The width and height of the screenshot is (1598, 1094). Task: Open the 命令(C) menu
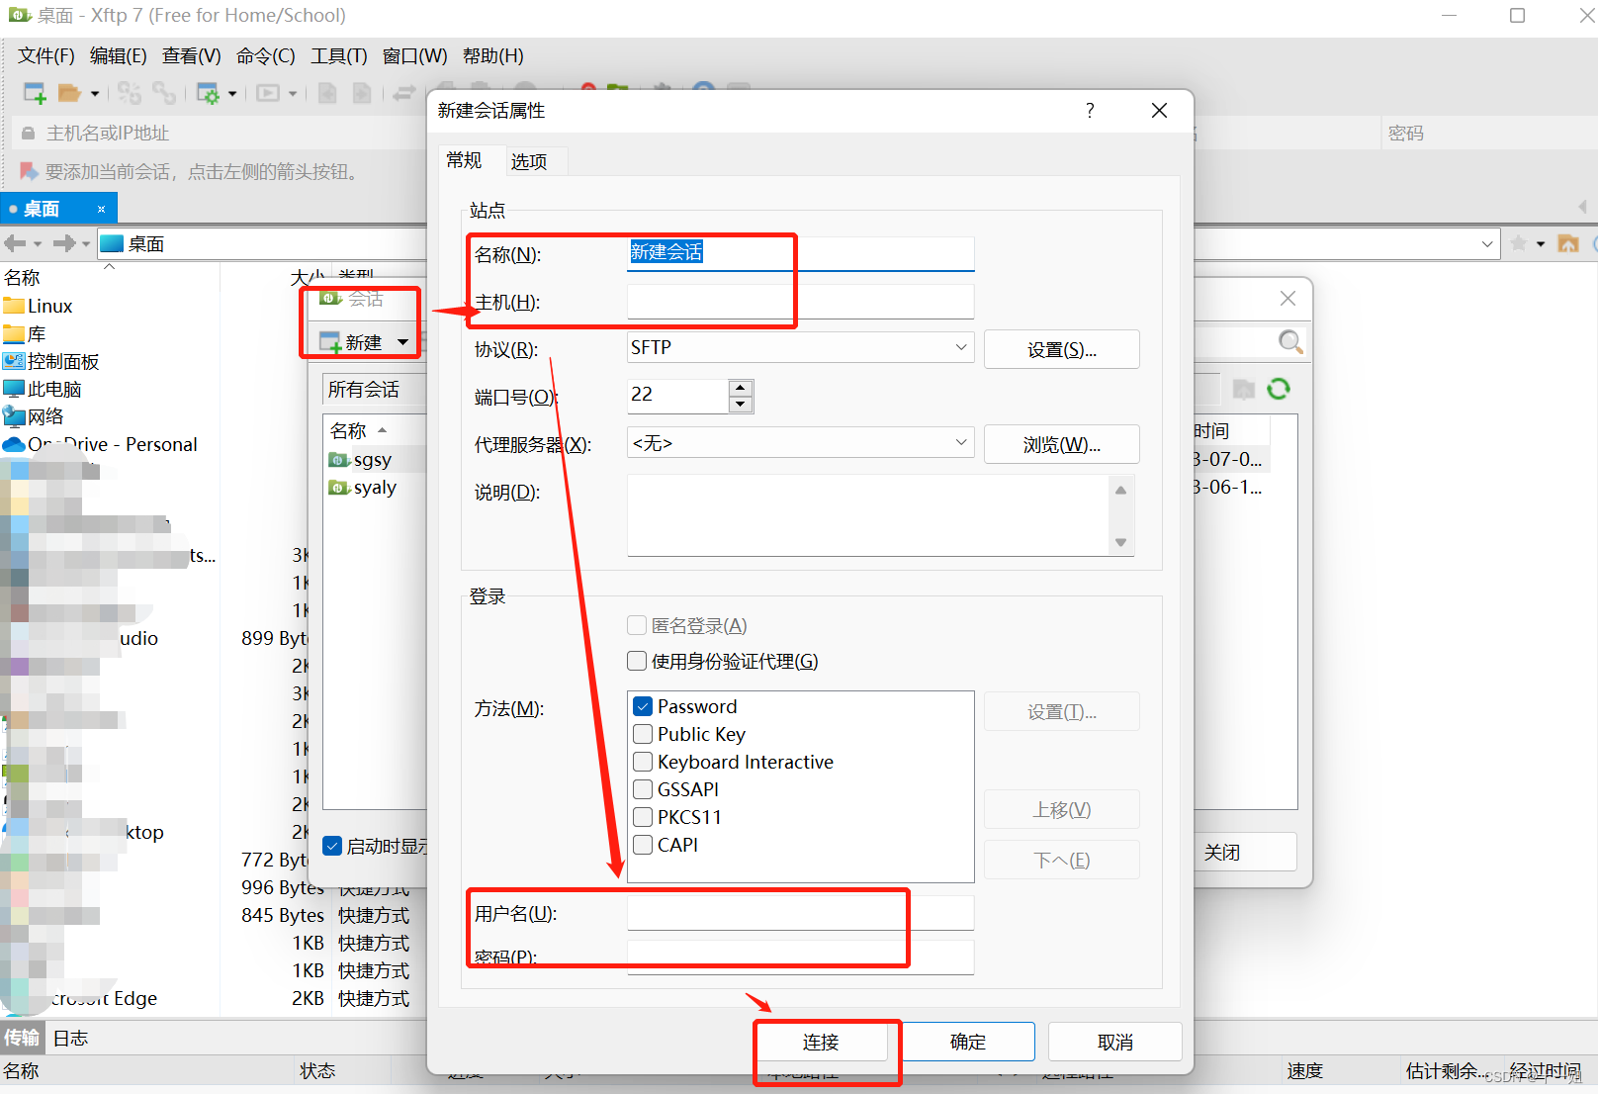(266, 56)
